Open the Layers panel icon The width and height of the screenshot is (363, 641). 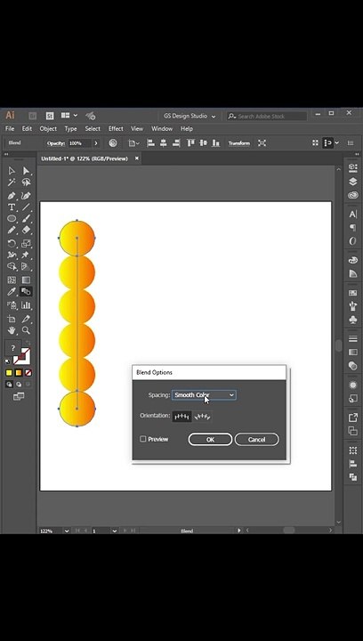(x=353, y=181)
